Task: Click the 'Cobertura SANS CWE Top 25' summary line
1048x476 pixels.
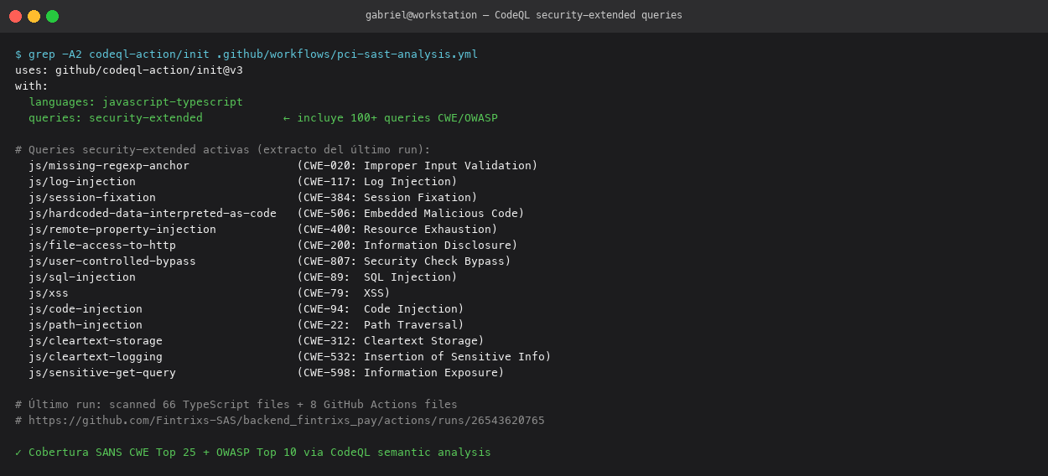Action: [x=253, y=453]
